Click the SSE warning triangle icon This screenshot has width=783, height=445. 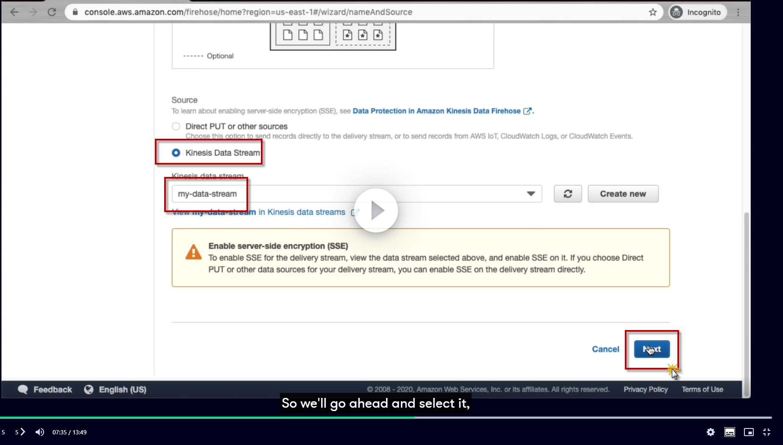193,252
